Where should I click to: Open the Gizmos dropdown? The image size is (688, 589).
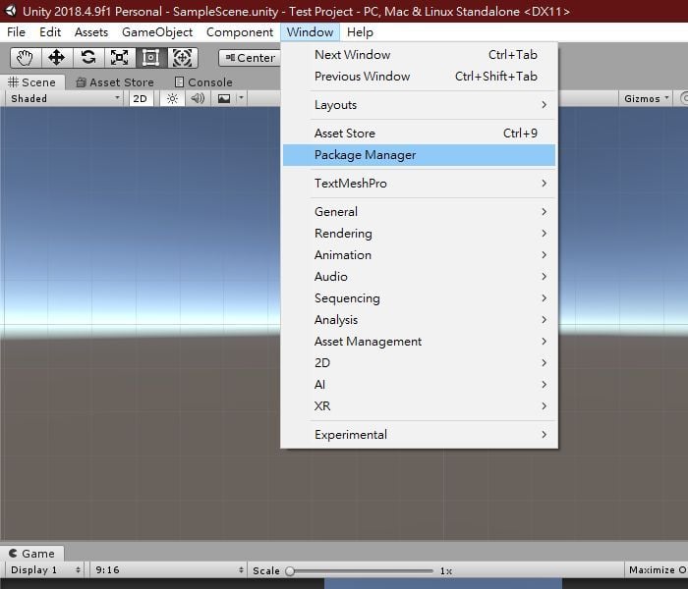pyautogui.click(x=647, y=98)
